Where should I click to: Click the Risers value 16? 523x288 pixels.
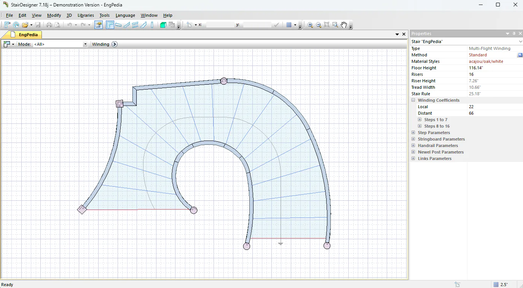[x=471, y=74]
